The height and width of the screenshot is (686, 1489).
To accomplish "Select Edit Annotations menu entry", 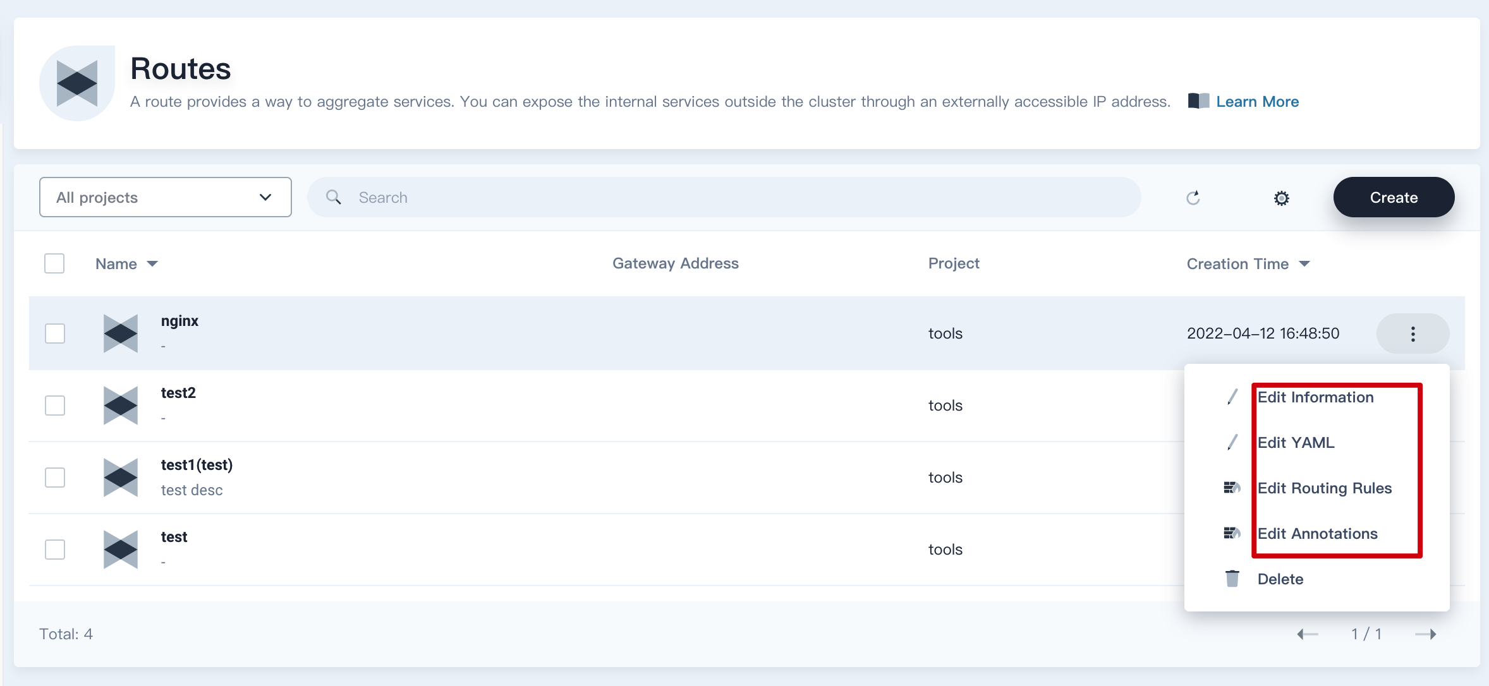I will [1317, 534].
